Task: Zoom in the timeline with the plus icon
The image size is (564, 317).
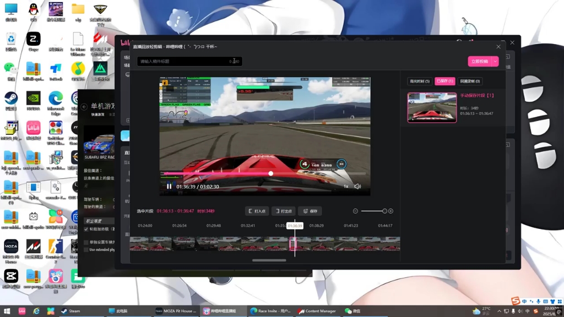Action: click(391, 211)
